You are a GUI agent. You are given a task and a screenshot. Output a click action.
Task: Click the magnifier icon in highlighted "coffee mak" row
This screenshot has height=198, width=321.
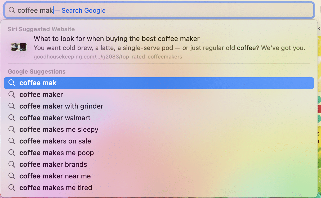[x=11, y=83]
